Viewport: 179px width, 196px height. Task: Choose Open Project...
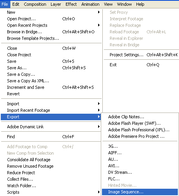51,19
